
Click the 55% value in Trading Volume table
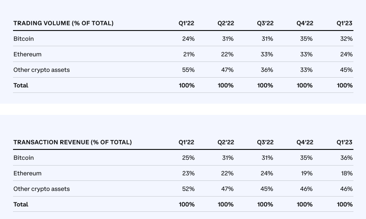(189, 70)
